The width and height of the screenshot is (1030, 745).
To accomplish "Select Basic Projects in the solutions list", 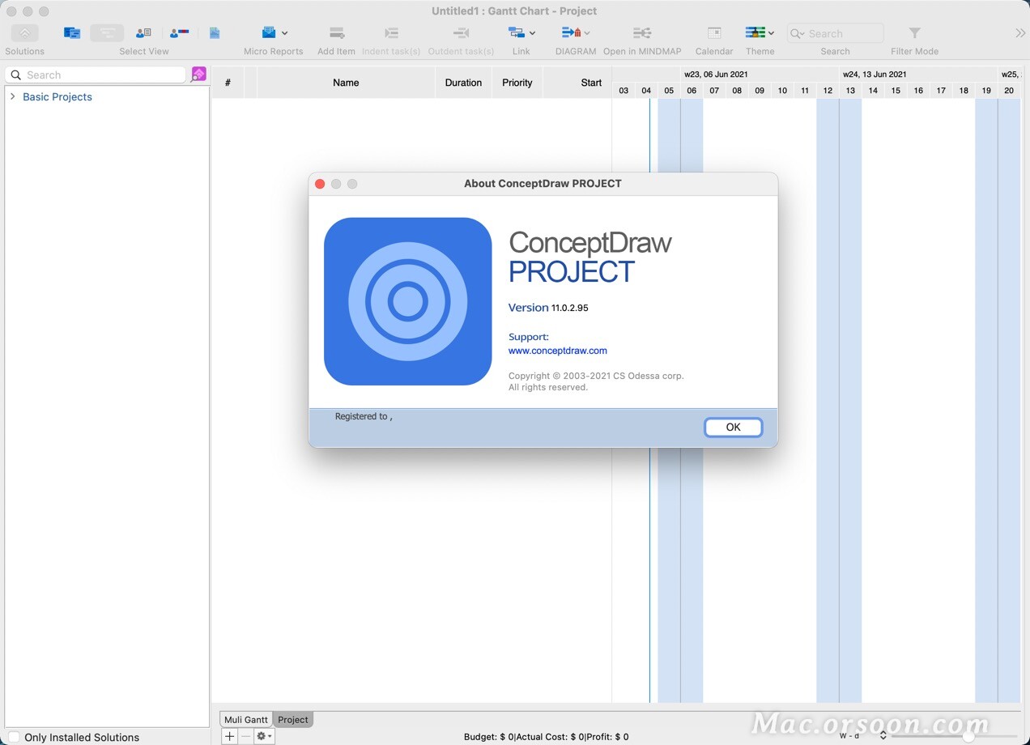I will 57,96.
